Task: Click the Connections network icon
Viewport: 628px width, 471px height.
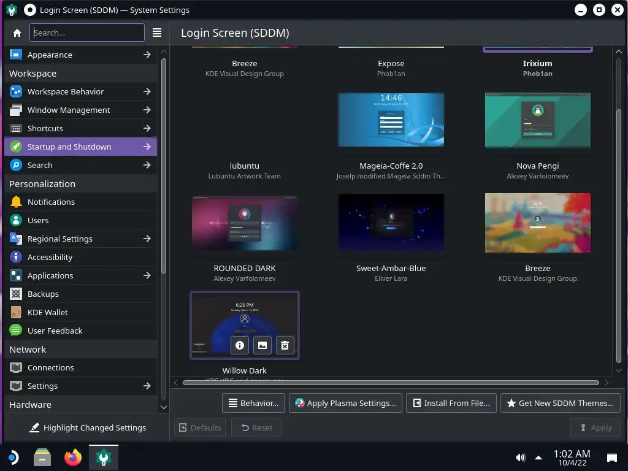Action: (x=15, y=367)
